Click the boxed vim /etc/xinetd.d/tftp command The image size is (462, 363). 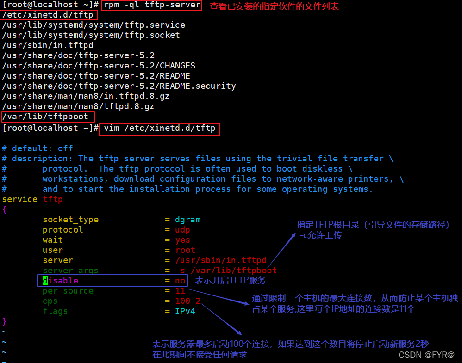pos(160,128)
